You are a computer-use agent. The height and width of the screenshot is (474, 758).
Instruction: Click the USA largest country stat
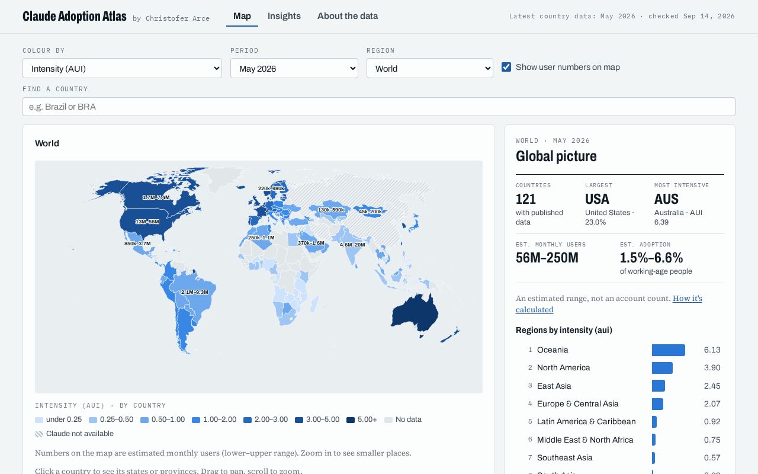[x=597, y=199]
